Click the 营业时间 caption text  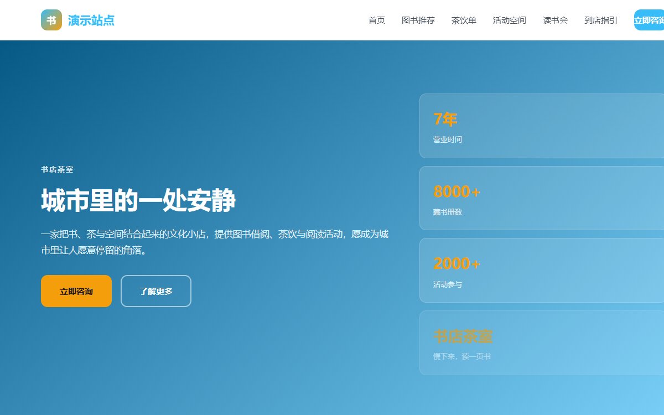[448, 139]
